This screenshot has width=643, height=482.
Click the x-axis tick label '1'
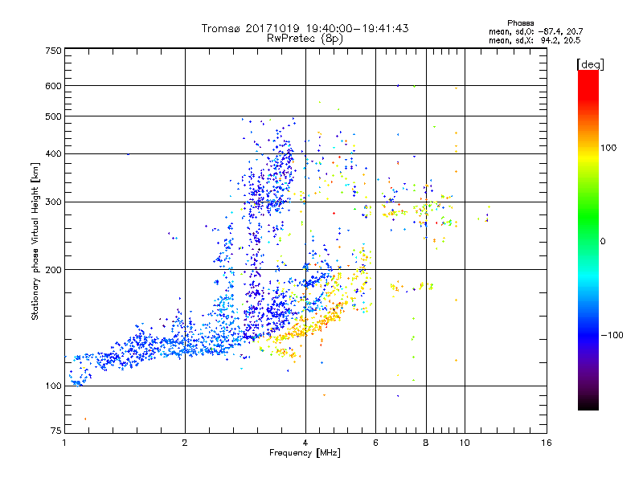(x=64, y=443)
